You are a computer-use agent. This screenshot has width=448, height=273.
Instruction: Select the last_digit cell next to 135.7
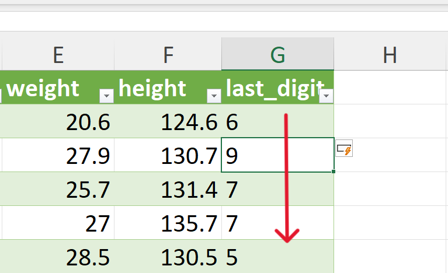(277, 223)
